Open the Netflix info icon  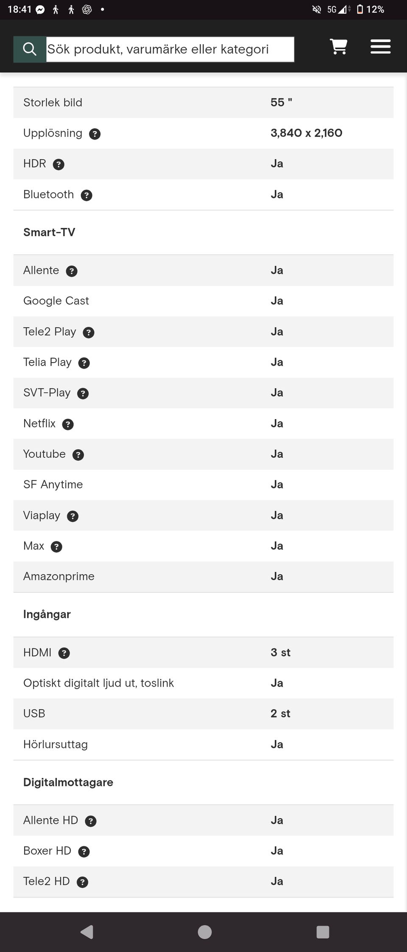click(x=68, y=424)
